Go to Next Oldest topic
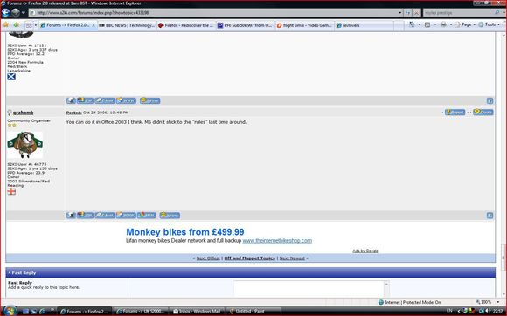 pyautogui.click(x=208, y=258)
